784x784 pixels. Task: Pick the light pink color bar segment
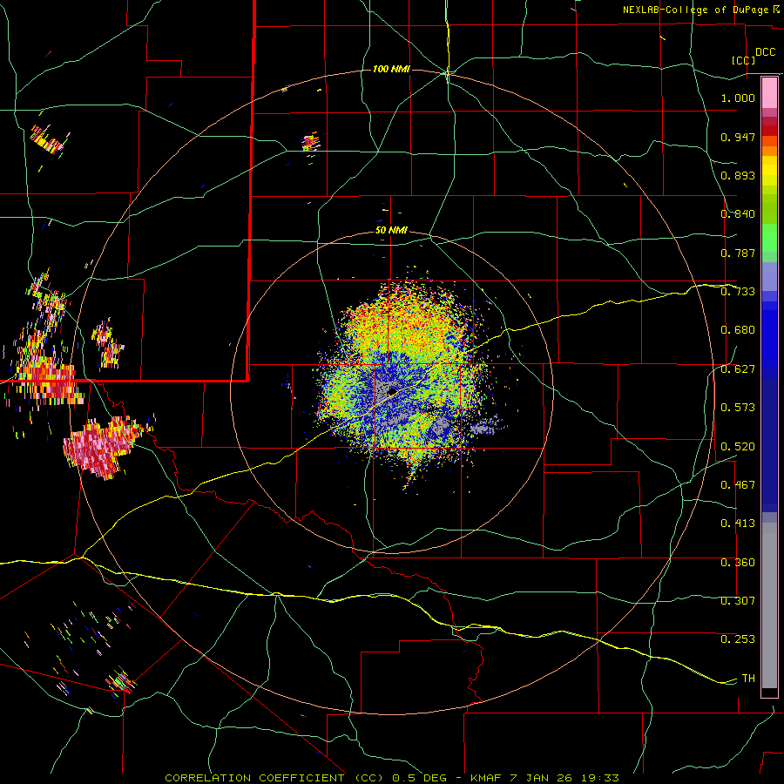pos(769,93)
